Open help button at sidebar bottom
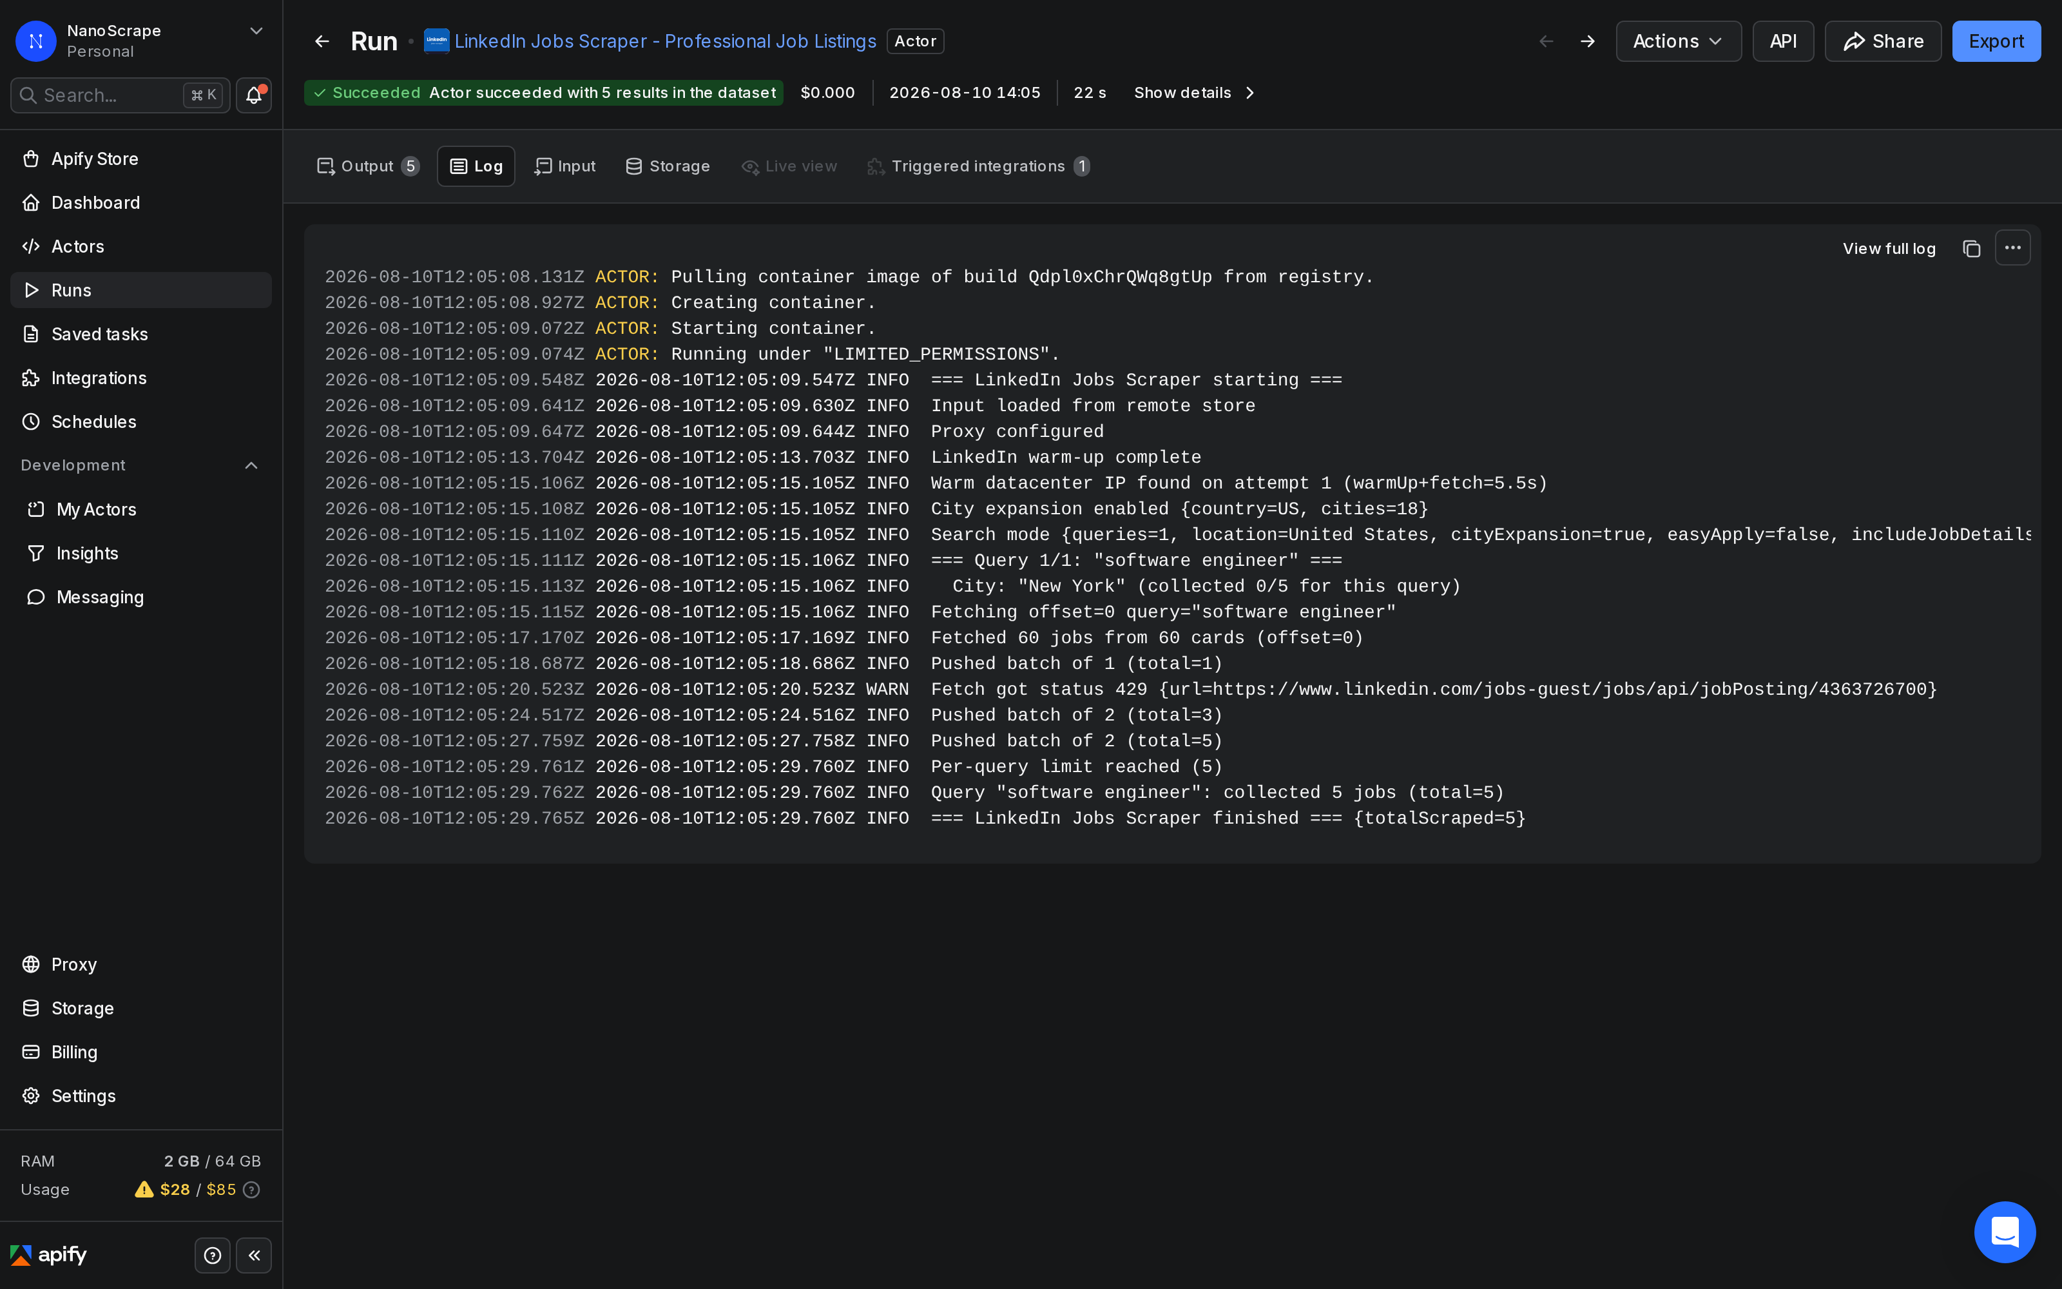The image size is (2062, 1289). (x=212, y=1255)
